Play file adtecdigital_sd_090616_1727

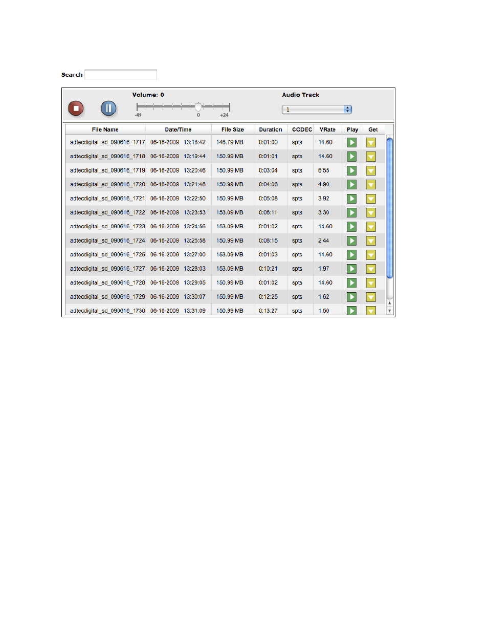tap(352, 269)
